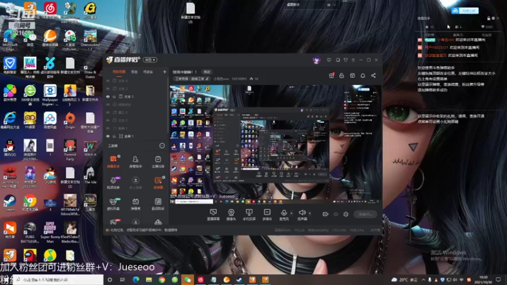This screenshot has height=285, width=507.
Task: Open the 房管助手 moderator helper tool
Action: pyautogui.click(x=136, y=161)
